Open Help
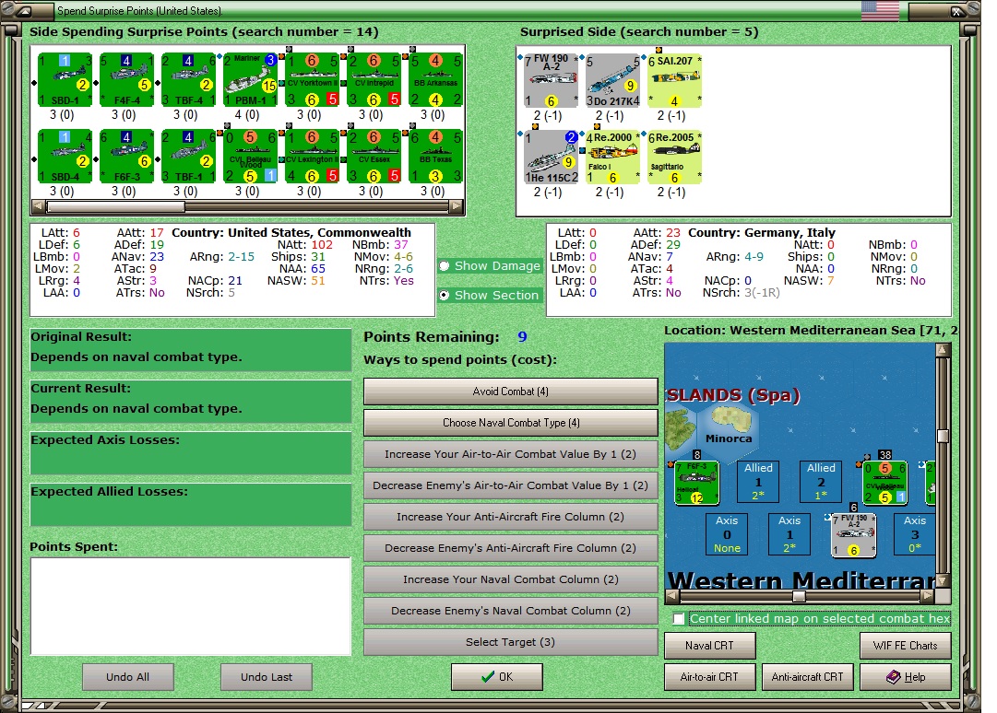 [906, 677]
